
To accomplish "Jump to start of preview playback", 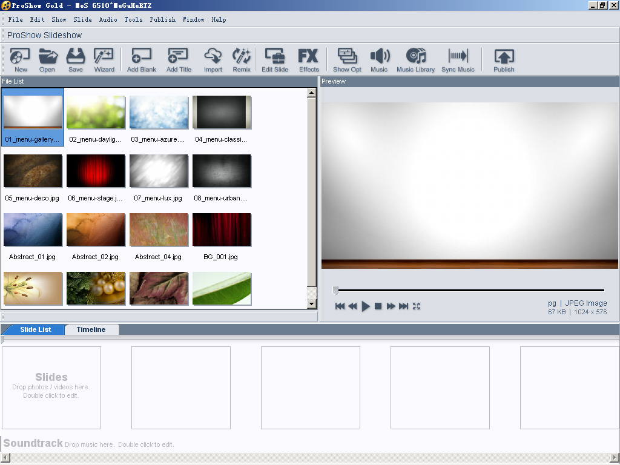I will tap(340, 306).
